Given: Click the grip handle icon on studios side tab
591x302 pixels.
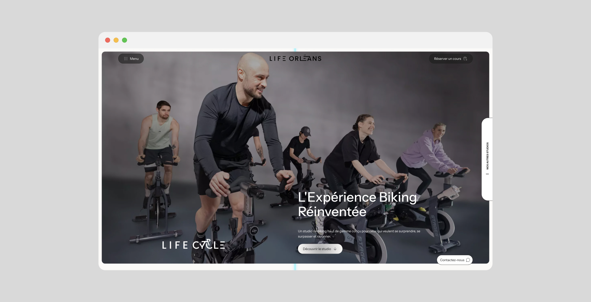Looking at the screenshot, I should (x=487, y=174).
